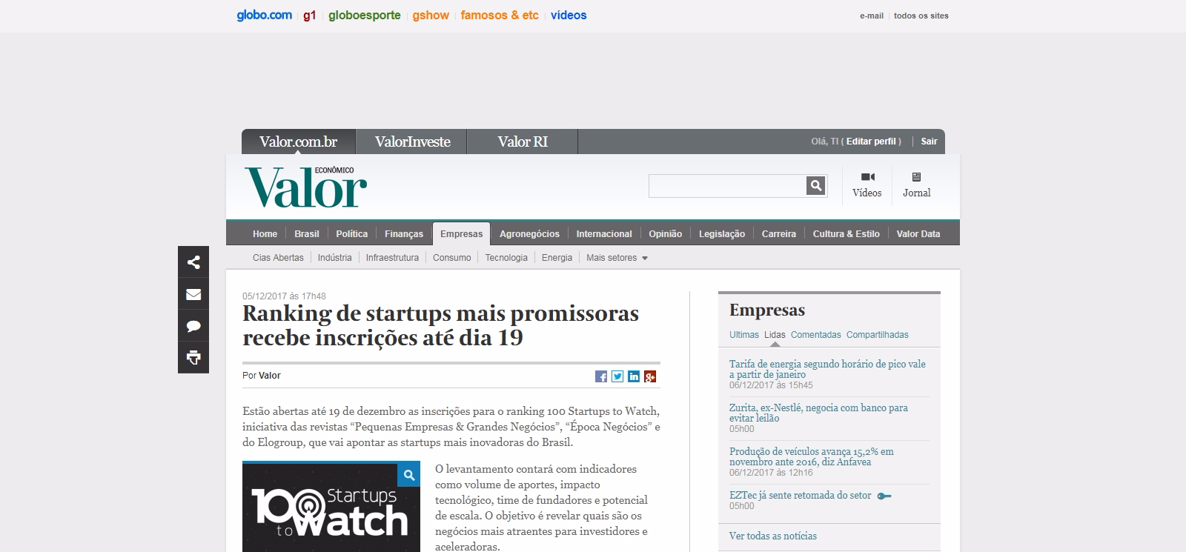Image resolution: width=1186 pixels, height=552 pixels.
Task: Open the Valor Data section
Action: (x=918, y=234)
